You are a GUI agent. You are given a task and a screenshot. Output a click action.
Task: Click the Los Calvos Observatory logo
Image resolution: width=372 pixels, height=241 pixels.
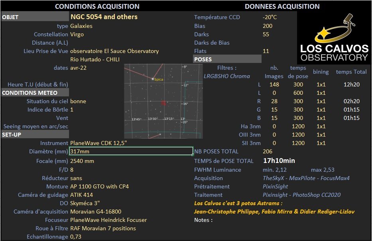pos(334,37)
